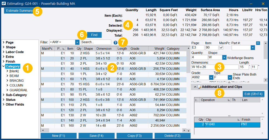Screen dimensions: 269x140
Task: Click the Page field containing E3
Action: pyautogui.click(x=198, y=48)
